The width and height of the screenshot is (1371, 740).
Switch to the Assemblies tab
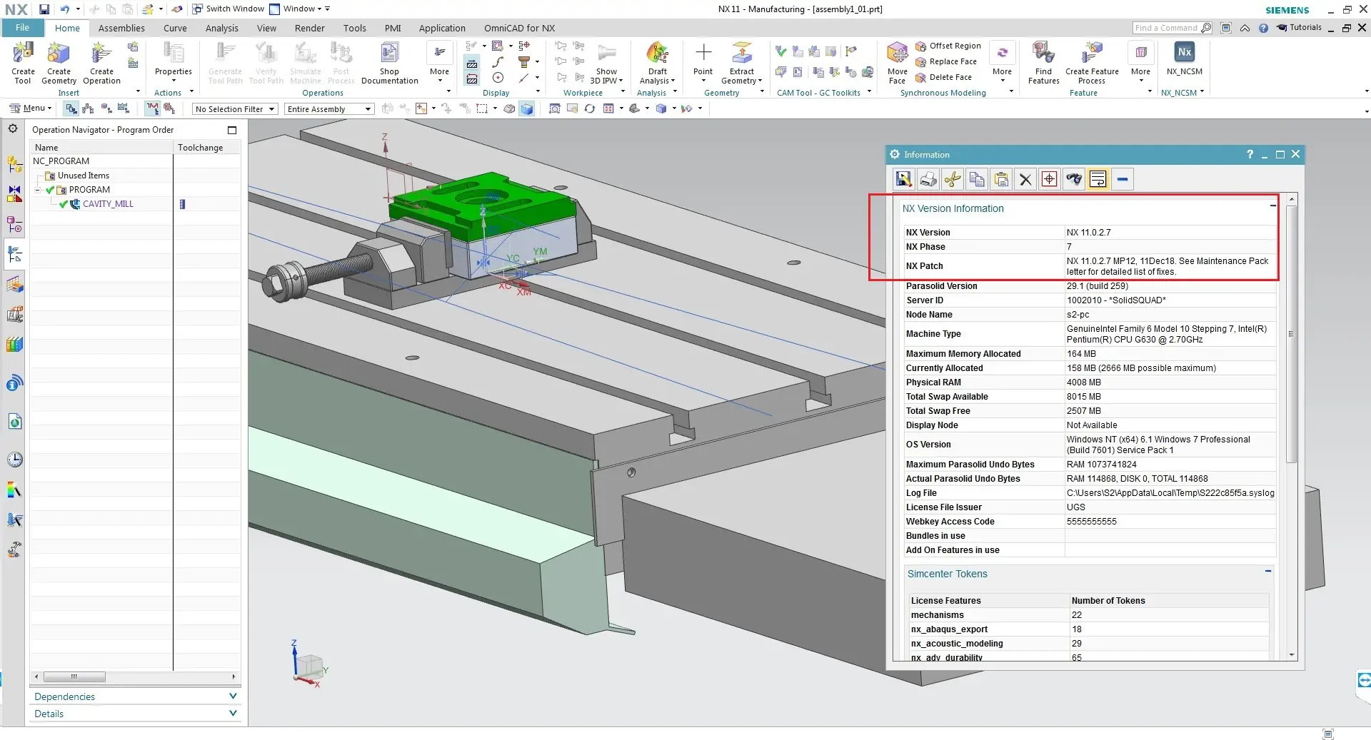pyautogui.click(x=121, y=28)
